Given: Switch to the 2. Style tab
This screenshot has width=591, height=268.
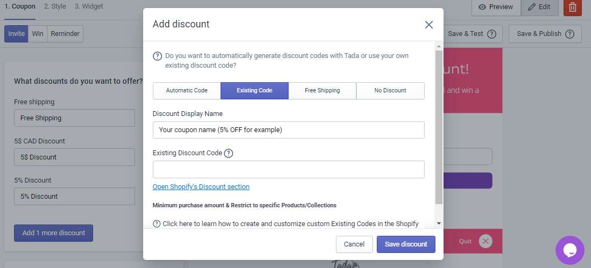Looking at the screenshot, I should (55, 6).
